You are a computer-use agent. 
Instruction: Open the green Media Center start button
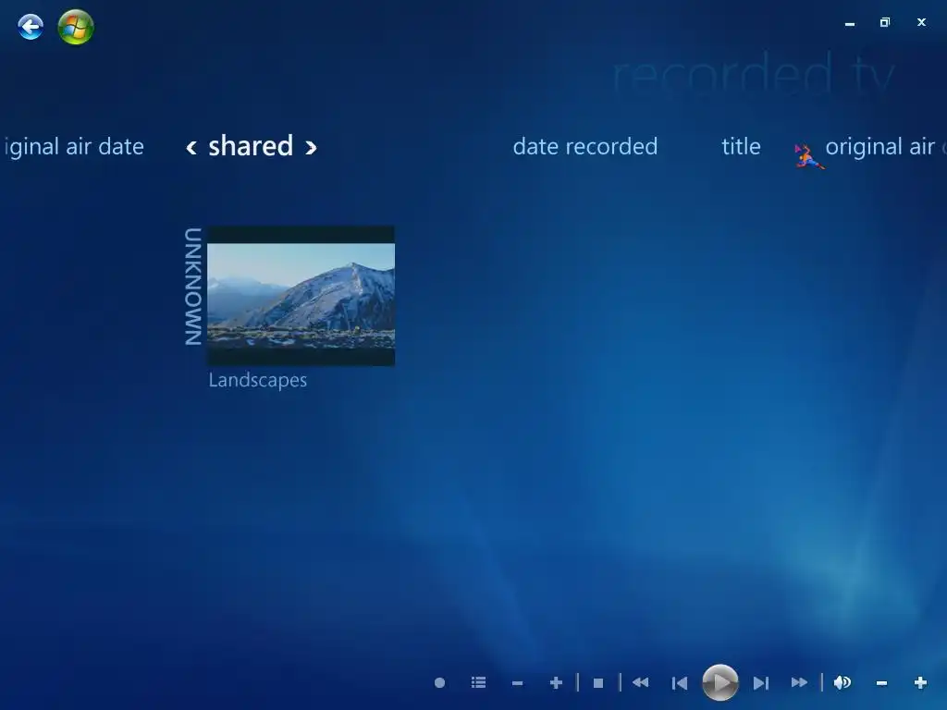pyautogui.click(x=76, y=27)
